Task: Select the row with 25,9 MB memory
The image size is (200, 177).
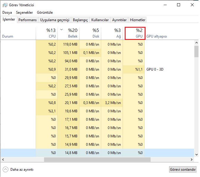Action: coord(97,94)
